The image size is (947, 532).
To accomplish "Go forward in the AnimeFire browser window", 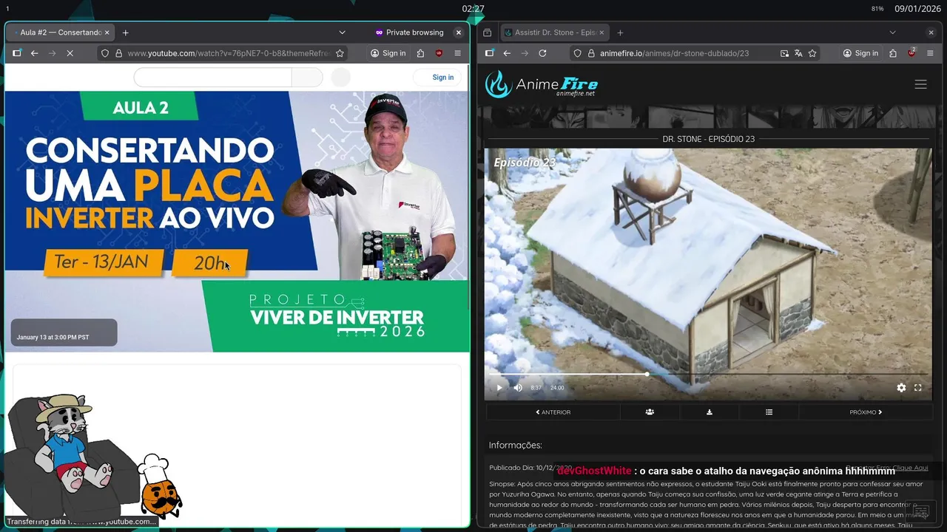I will [525, 53].
